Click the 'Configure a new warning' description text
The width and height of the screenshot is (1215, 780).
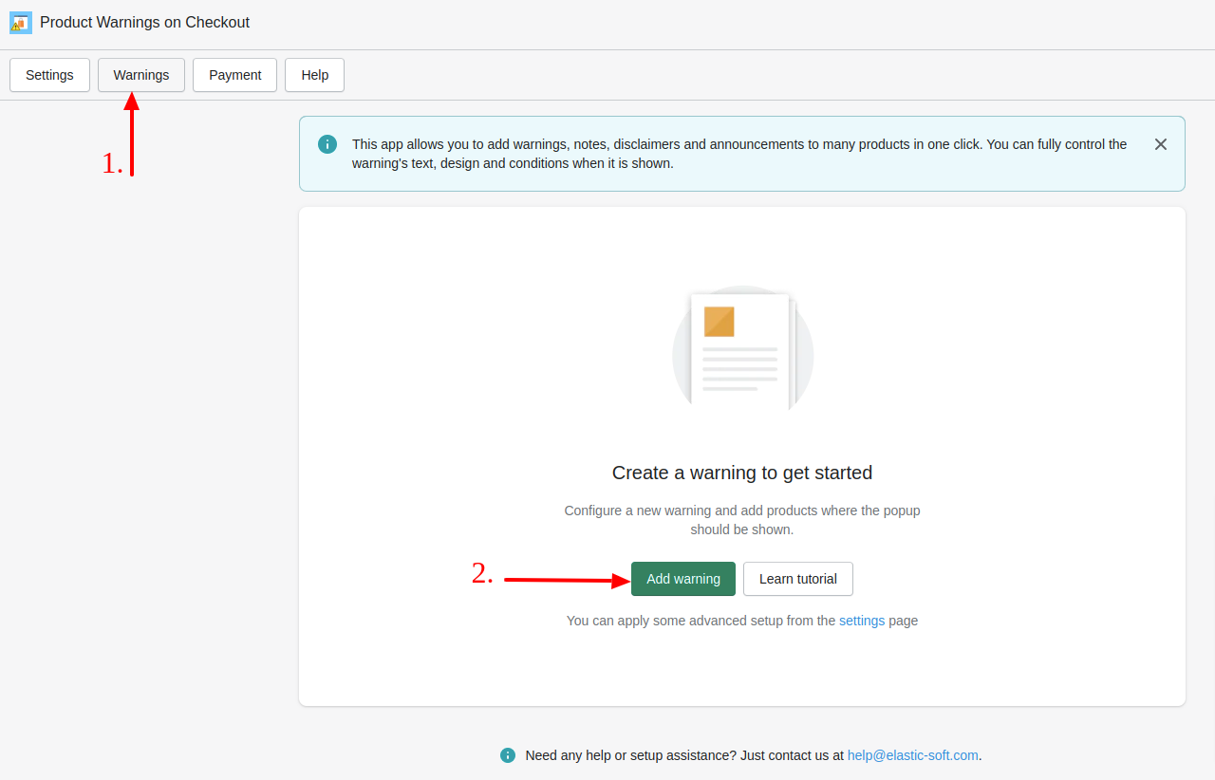click(x=742, y=520)
